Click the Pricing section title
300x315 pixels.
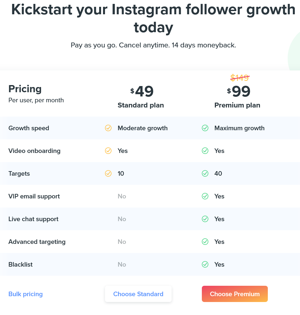tap(25, 89)
